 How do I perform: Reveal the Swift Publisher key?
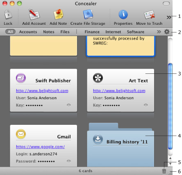point(69,105)
